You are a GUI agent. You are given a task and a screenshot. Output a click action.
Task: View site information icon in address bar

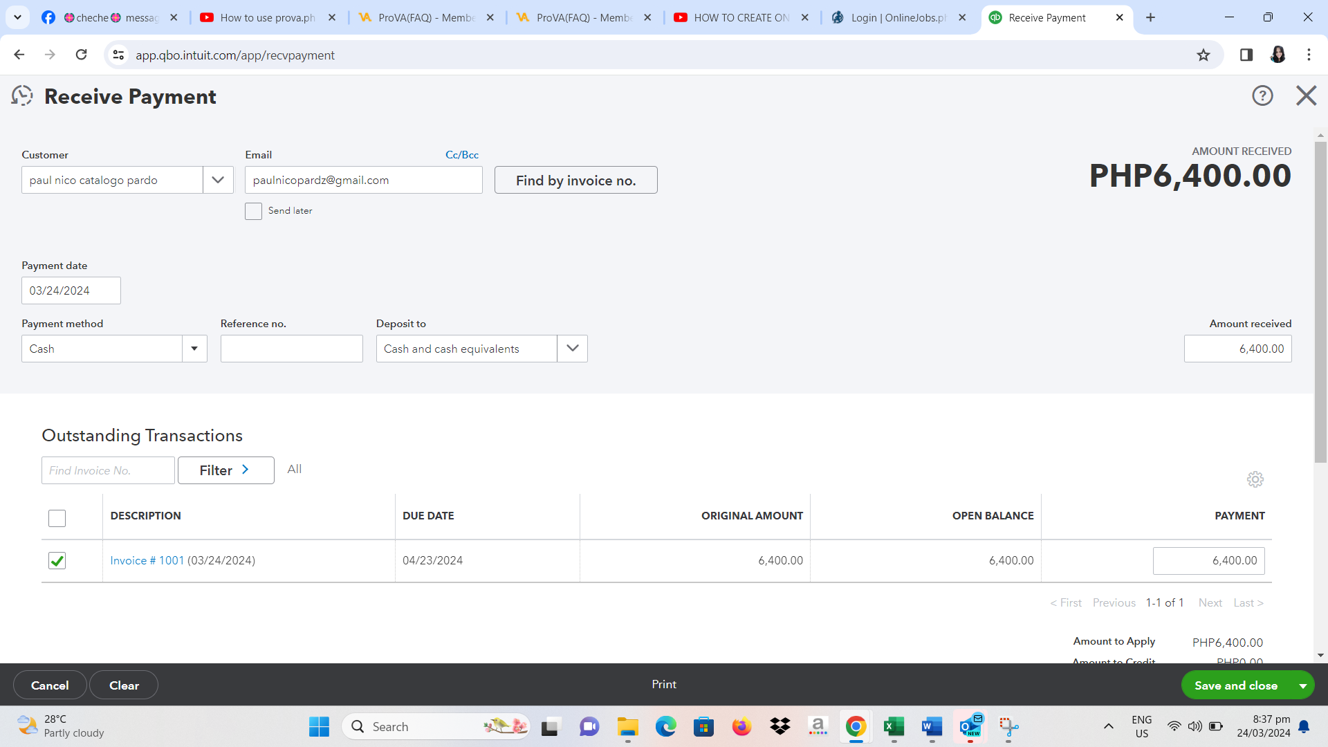pos(119,55)
